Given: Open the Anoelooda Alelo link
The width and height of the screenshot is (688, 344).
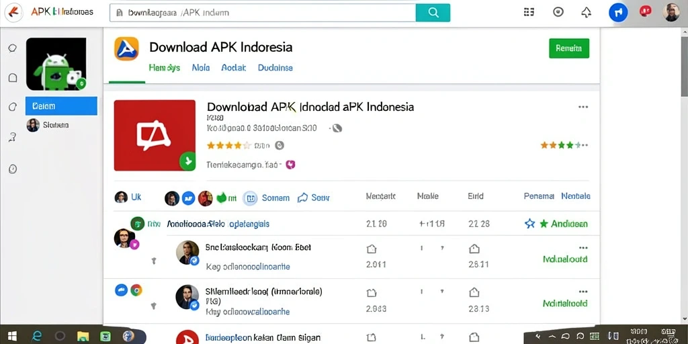Looking at the screenshot, I should 218,224.
